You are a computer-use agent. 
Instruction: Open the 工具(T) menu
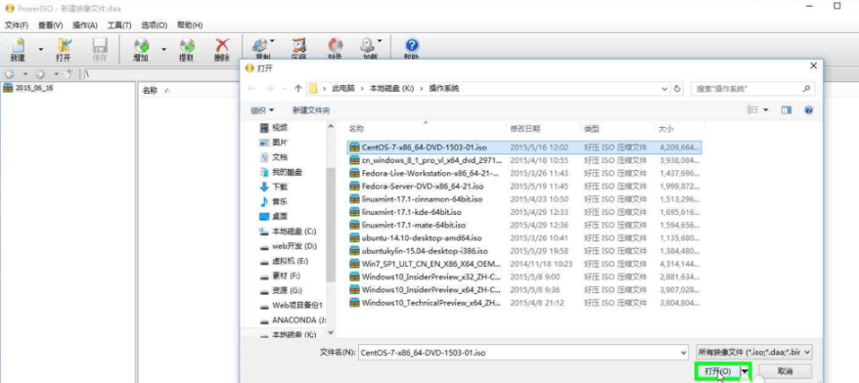(x=119, y=25)
